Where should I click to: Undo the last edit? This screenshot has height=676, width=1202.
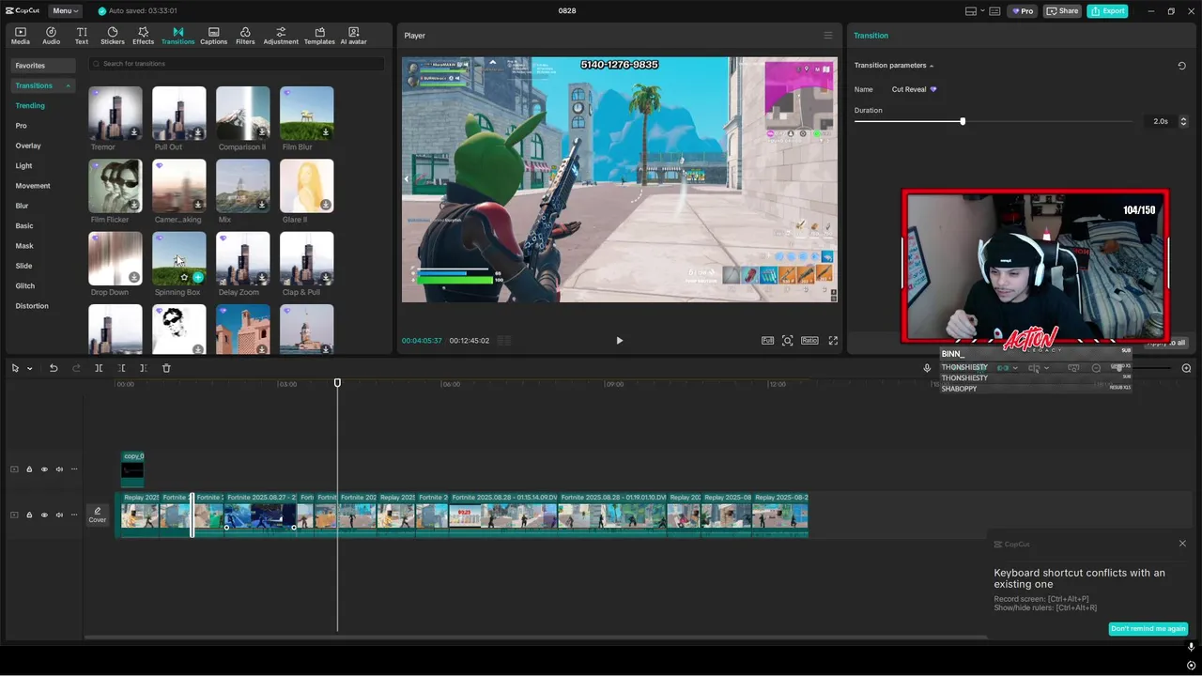tap(54, 368)
